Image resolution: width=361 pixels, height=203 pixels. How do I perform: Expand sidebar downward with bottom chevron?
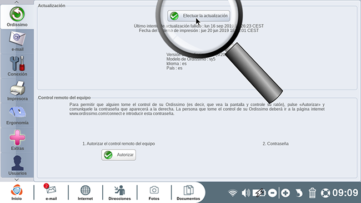17,180
